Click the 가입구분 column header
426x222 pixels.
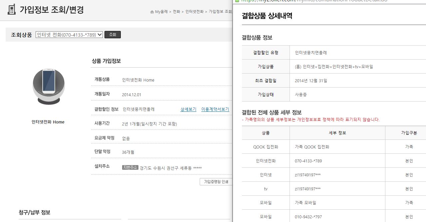pos(409,133)
